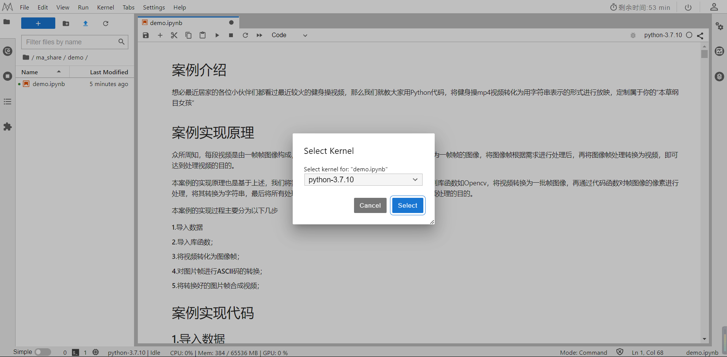This screenshot has height=357, width=727.
Task: Restart kernel and run all cells
Action: click(x=259, y=35)
